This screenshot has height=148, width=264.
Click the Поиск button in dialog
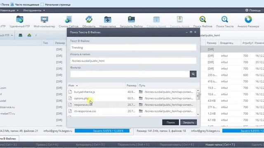(170, 123)
